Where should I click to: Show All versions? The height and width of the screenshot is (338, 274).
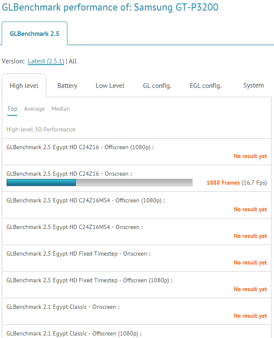(73, 61)
